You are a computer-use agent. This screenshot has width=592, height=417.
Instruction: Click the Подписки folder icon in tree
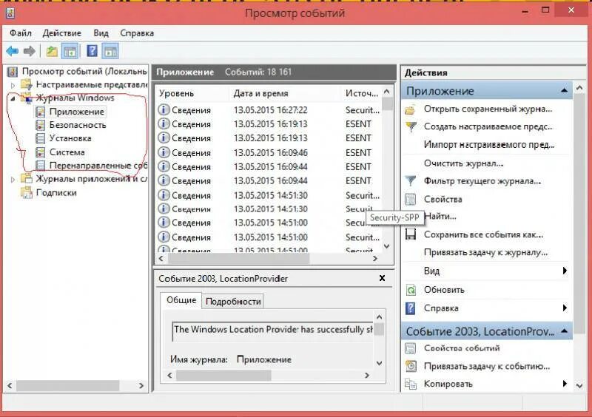click(x=27, y=192)
